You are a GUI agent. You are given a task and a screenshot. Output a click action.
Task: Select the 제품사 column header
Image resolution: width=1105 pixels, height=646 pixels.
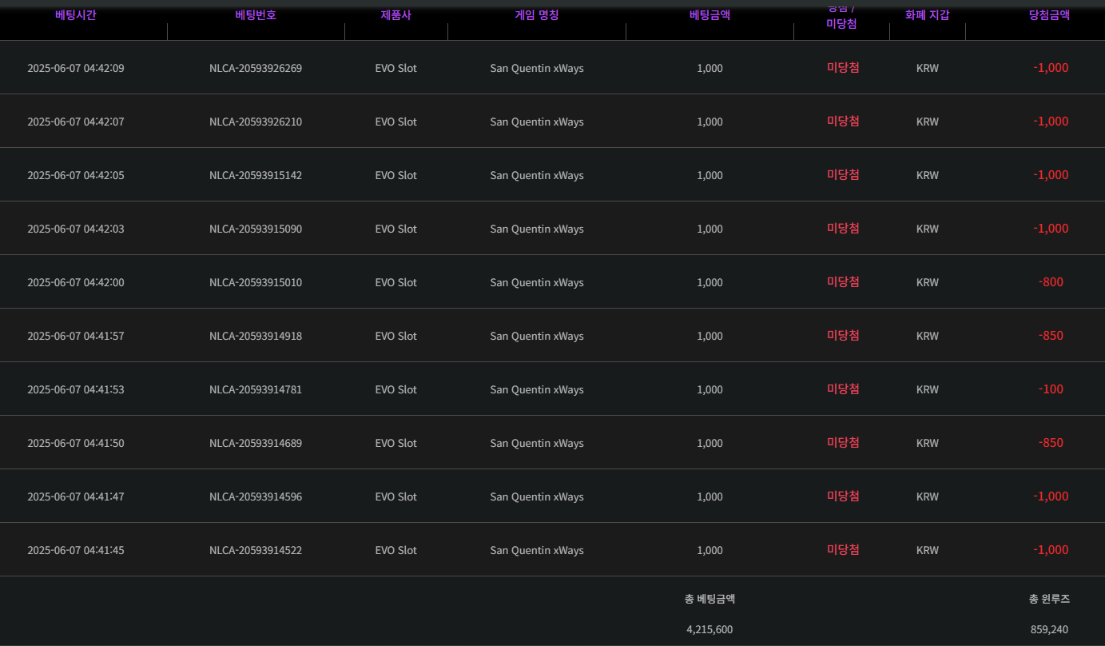395,15
